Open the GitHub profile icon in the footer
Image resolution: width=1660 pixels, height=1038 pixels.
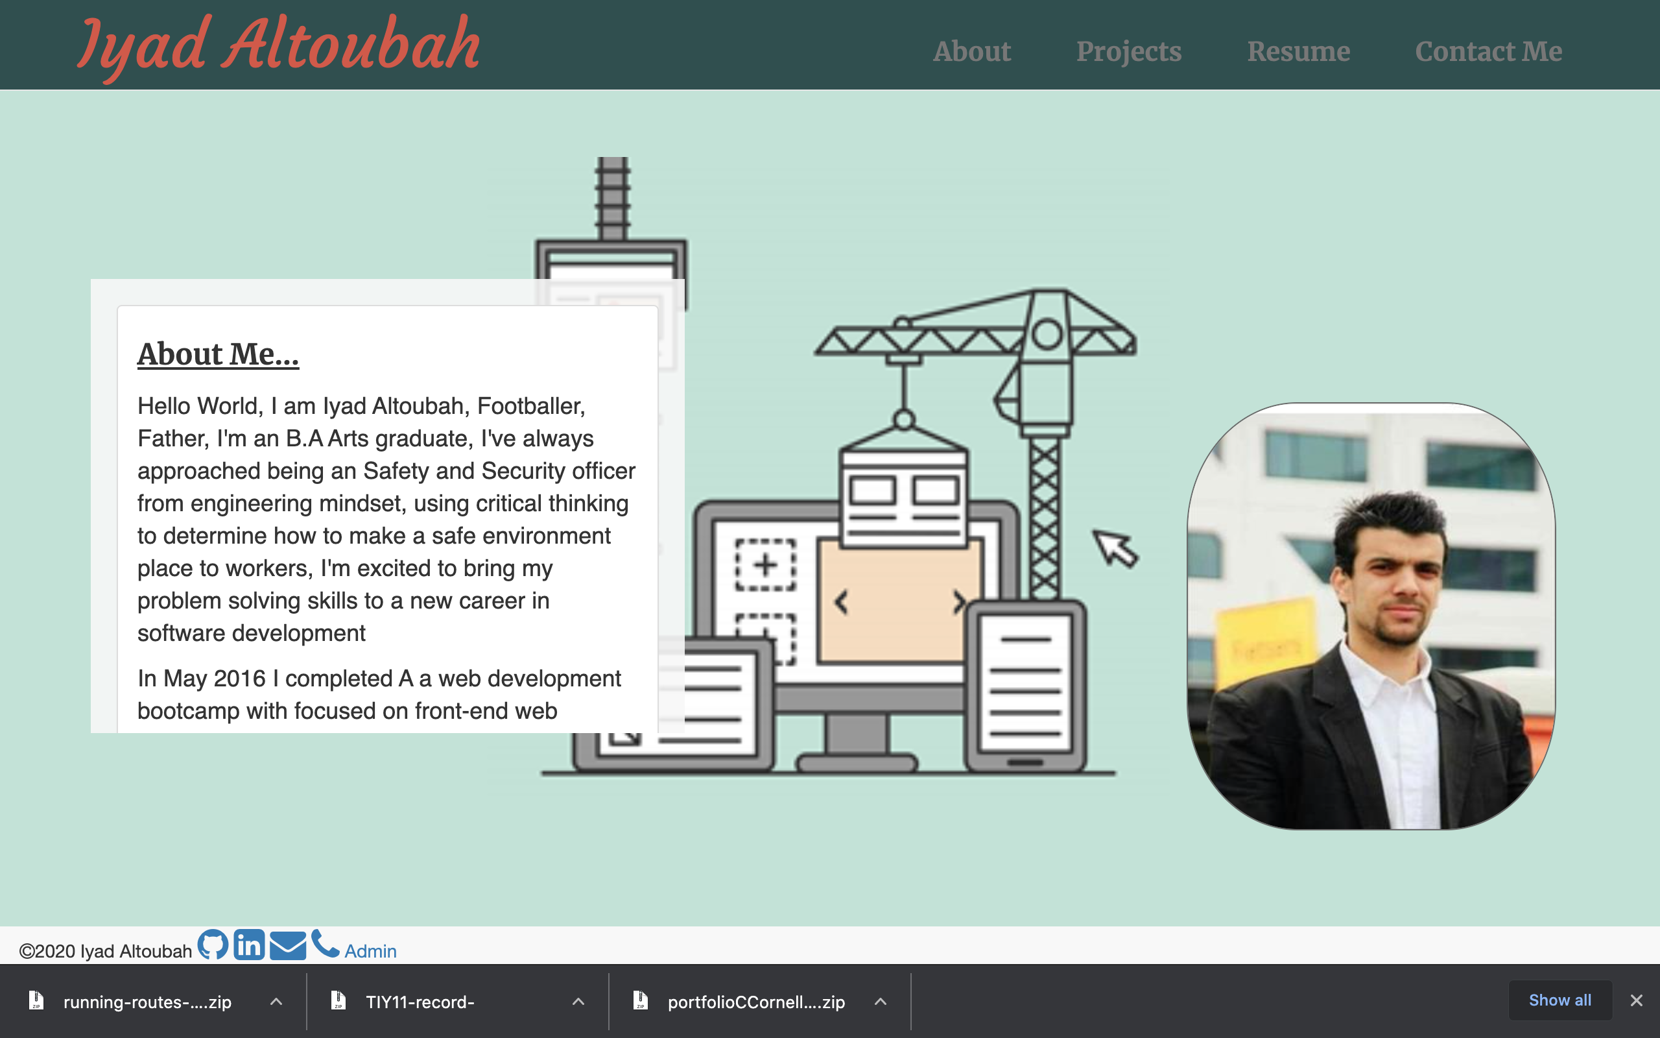coord(213,945)
